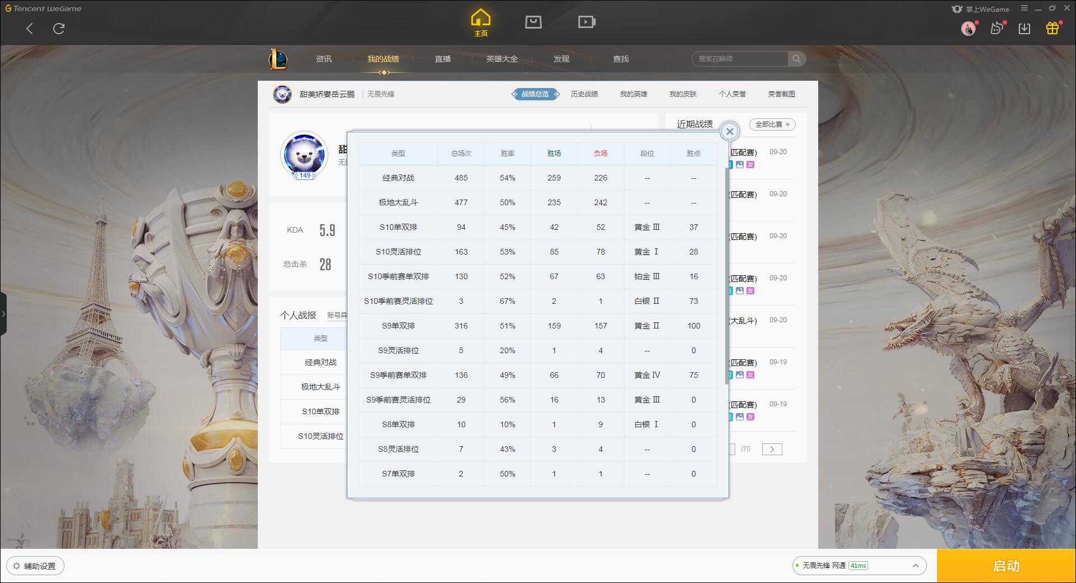Click the 负场 column header
This screenshot has height=583, width=1076.
click(601, 154)
